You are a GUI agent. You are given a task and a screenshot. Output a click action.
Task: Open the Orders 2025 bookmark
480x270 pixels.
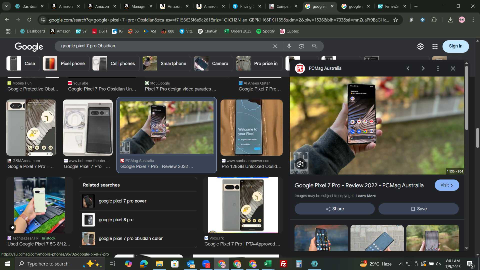pos(238,31)
